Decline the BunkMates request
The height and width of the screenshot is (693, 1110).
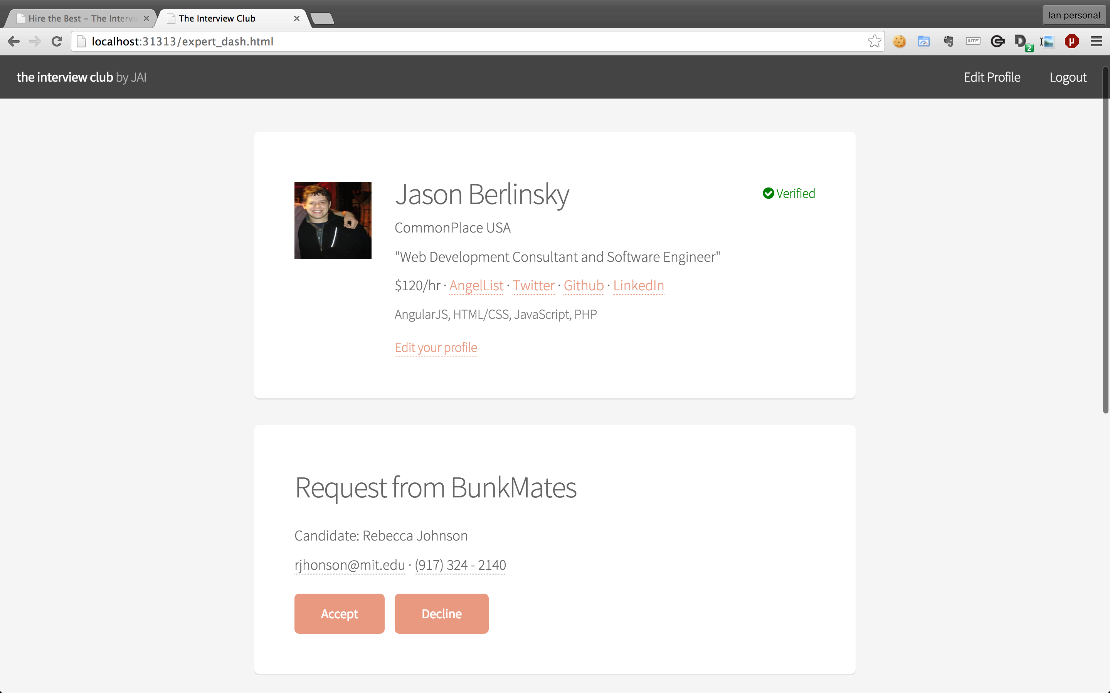[441, 614]
